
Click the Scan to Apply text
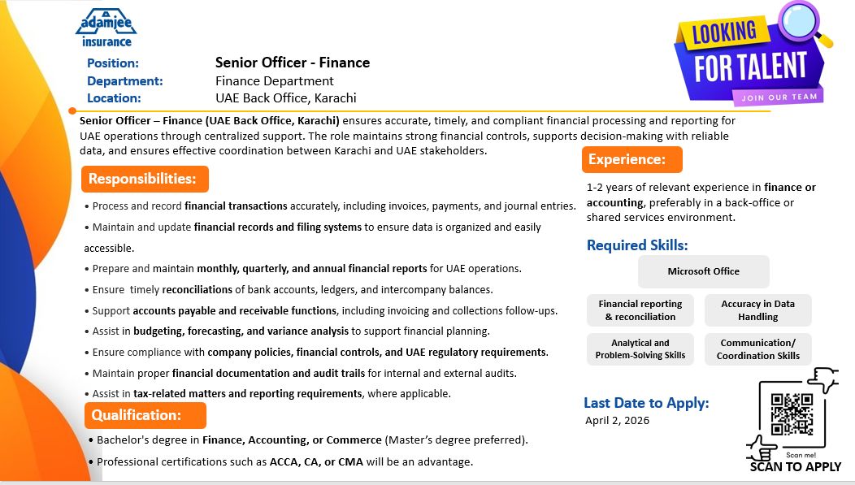tap(795, 466)
